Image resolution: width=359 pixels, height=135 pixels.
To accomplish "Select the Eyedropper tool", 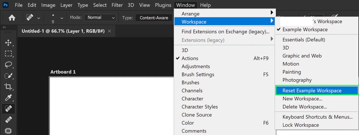I will point(9,98).
